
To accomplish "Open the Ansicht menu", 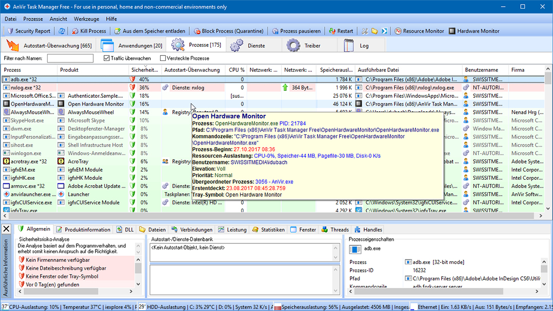I will [x=58, y=19].
